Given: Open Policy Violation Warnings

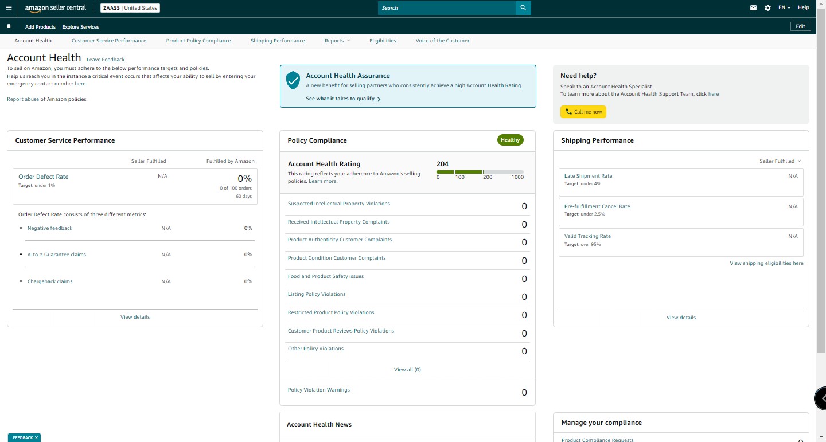Looking at the screenshot, I should pos(319,390).
